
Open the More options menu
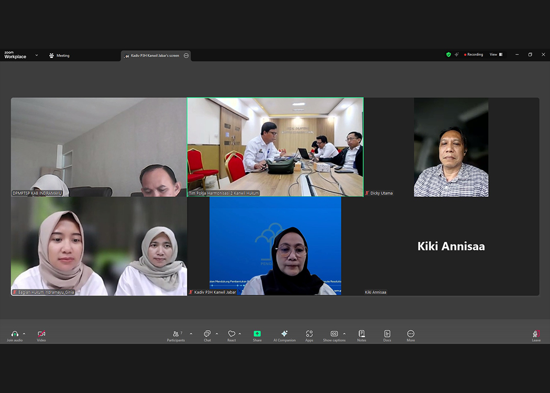click(411, 334)
